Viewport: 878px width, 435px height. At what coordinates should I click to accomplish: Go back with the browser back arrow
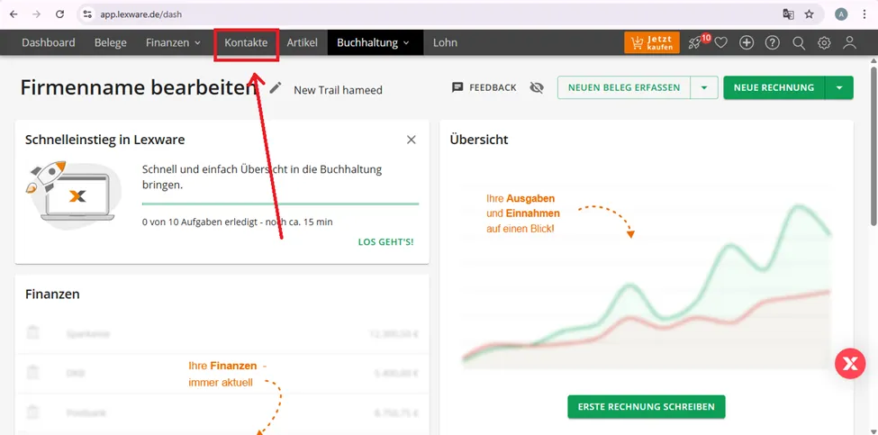tap(14, 14)
